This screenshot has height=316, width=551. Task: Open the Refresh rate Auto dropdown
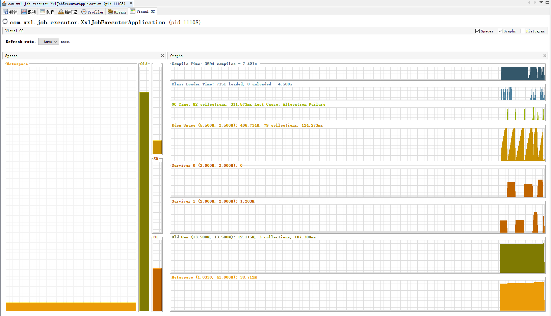(x=49, y=42)
